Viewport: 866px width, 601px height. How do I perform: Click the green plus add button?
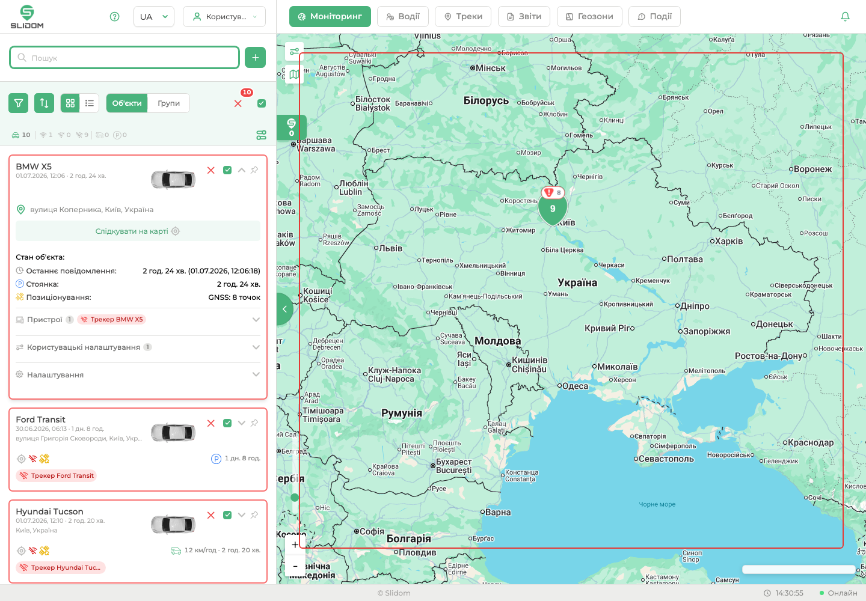(256, 58)
